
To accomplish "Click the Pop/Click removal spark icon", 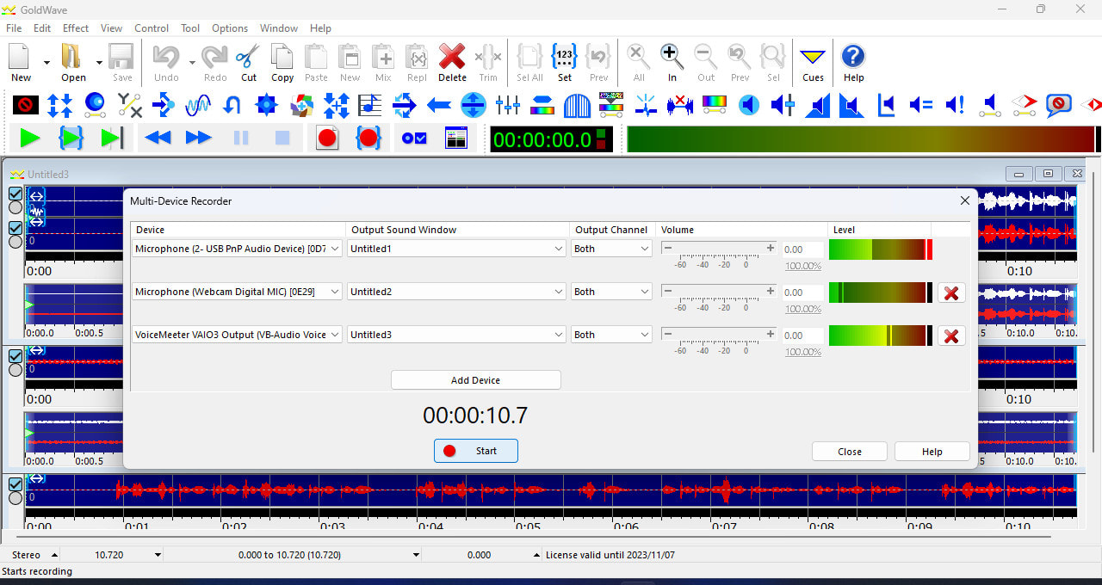I will pyautogui.click(x=646, y=105).
